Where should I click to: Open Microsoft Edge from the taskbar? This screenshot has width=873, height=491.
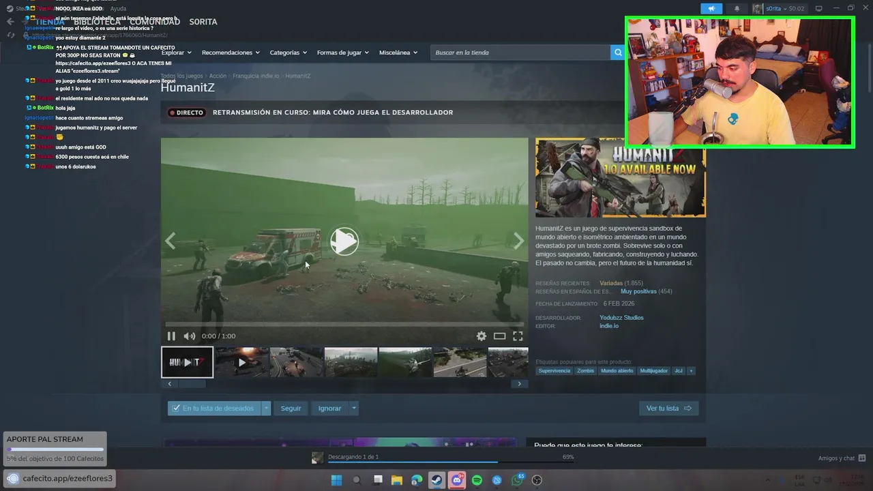point(417,480)
